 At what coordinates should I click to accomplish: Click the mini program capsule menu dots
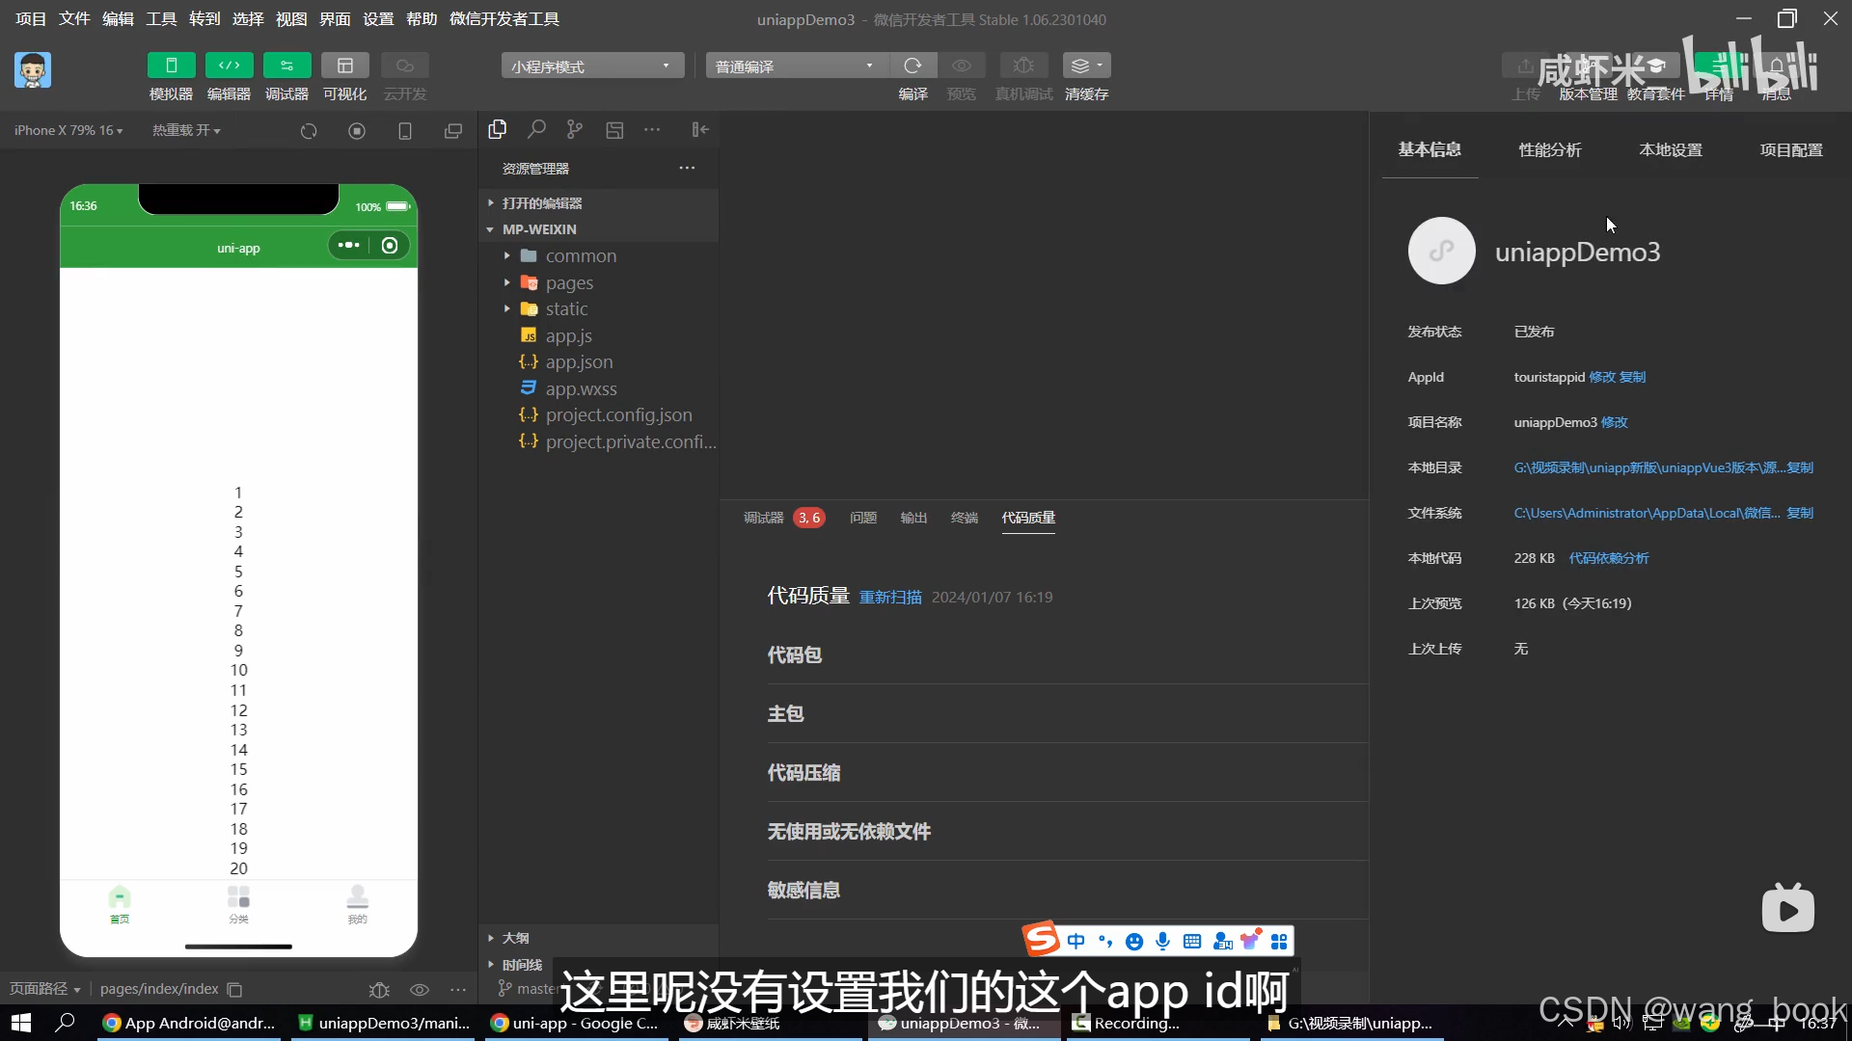pos(349,246)
